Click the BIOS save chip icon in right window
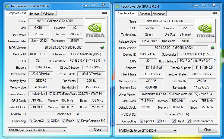Image resolution: width=224 pixels, height=139 pixels. pos(213,48)
